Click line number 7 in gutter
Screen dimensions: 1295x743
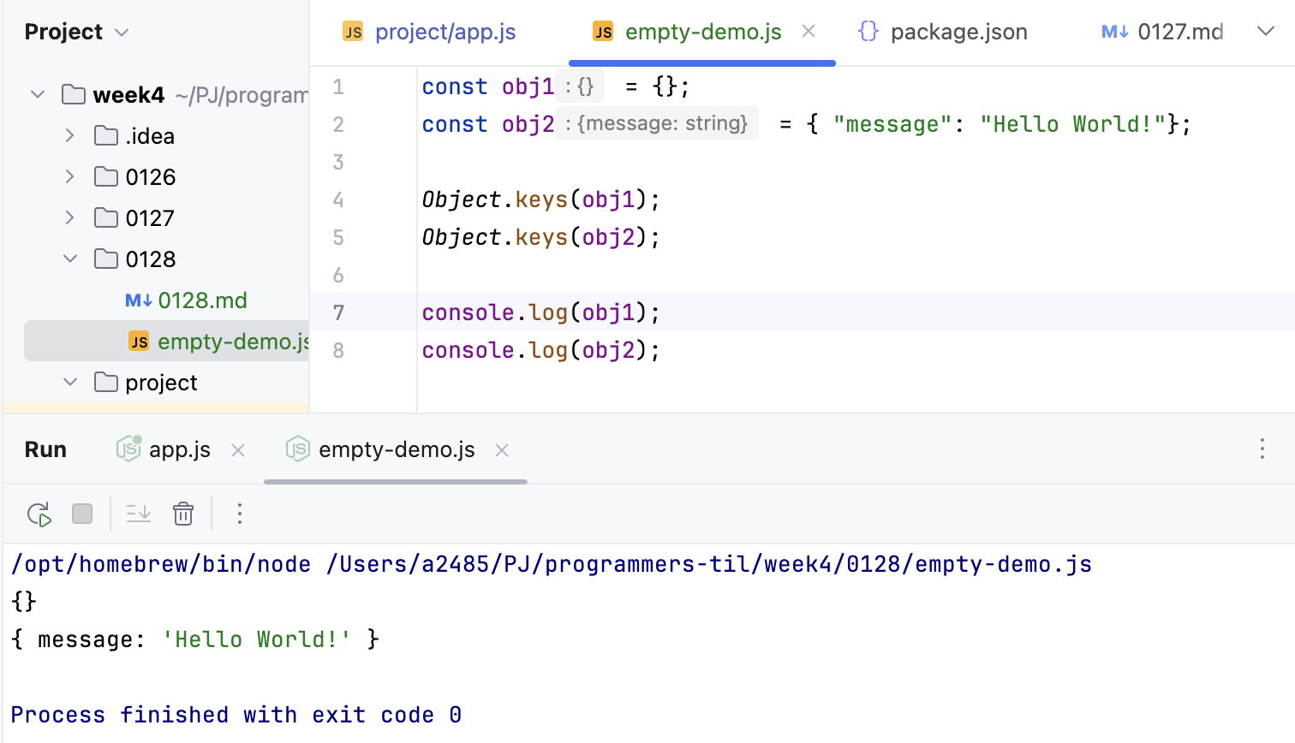(338, 312)
